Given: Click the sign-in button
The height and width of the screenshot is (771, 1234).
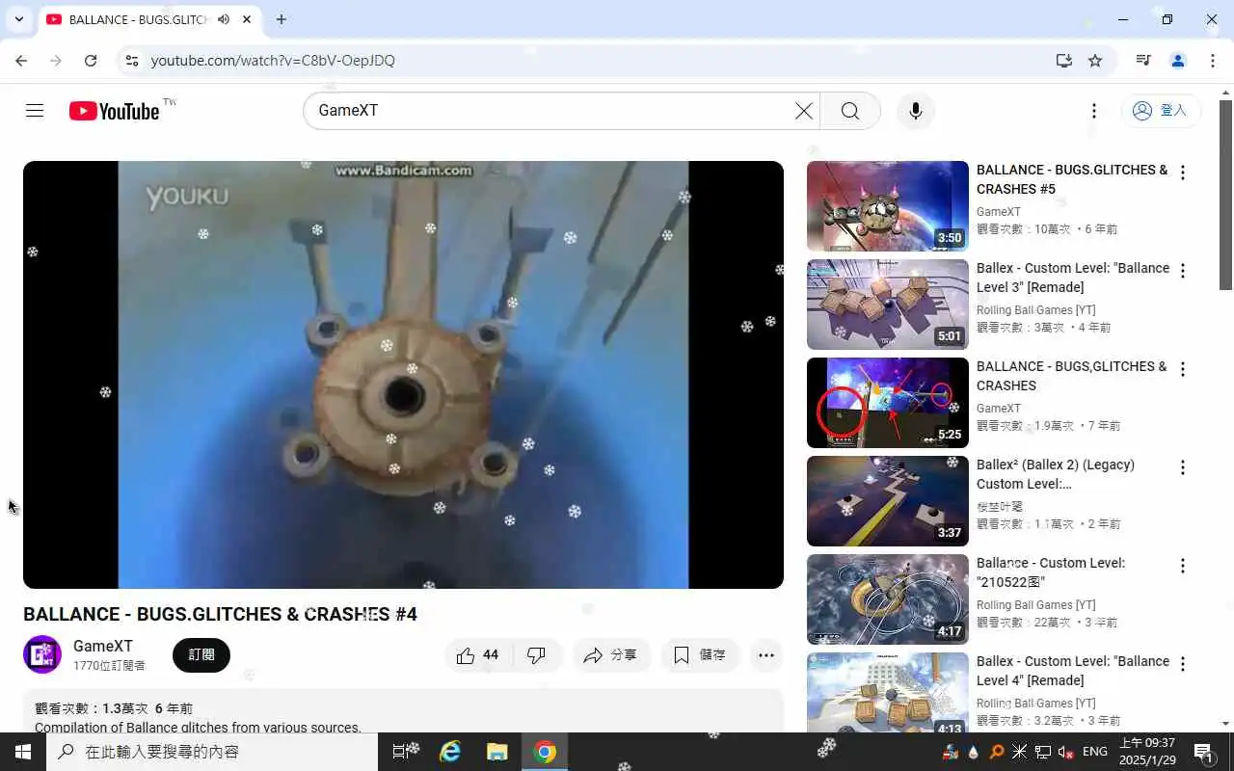Looking at the screenshot, I should point(1160,111).
